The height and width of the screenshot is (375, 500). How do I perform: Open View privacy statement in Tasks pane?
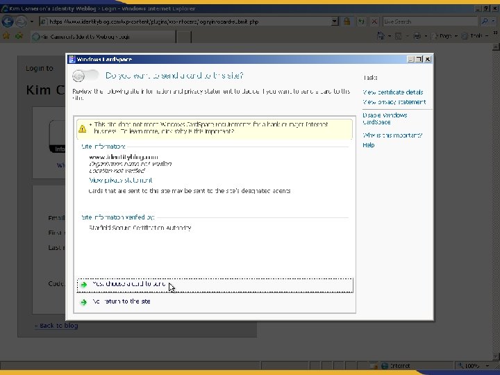tap(394, 102)
